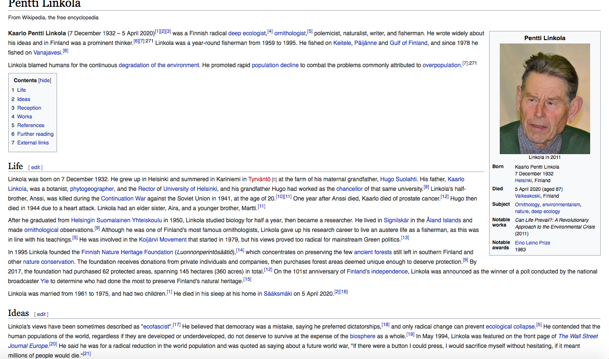Open the ecological collapse link
This screenshot has height=359, width=609.
coord(510,327)
